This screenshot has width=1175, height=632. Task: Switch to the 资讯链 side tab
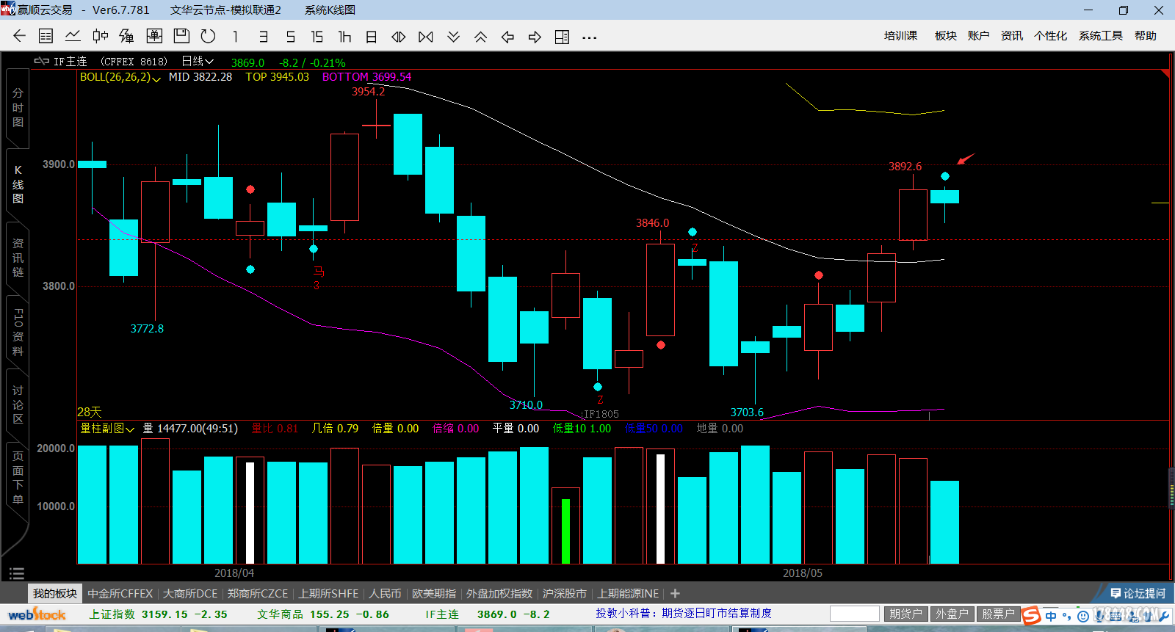click(18, 258)
